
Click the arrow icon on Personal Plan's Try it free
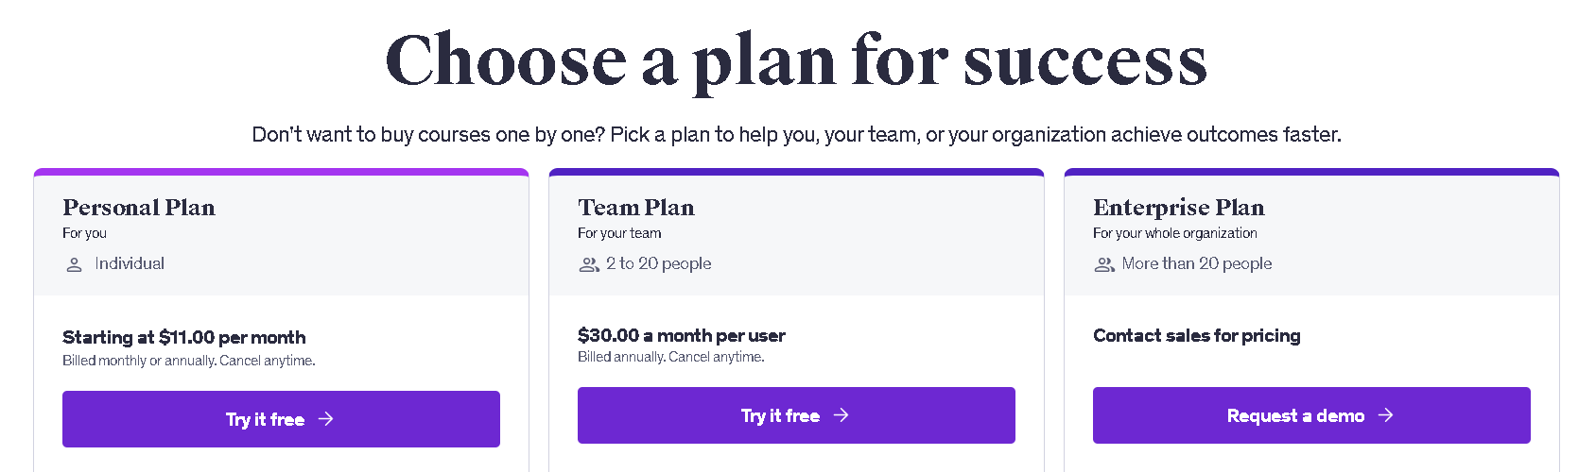[326, 419]
